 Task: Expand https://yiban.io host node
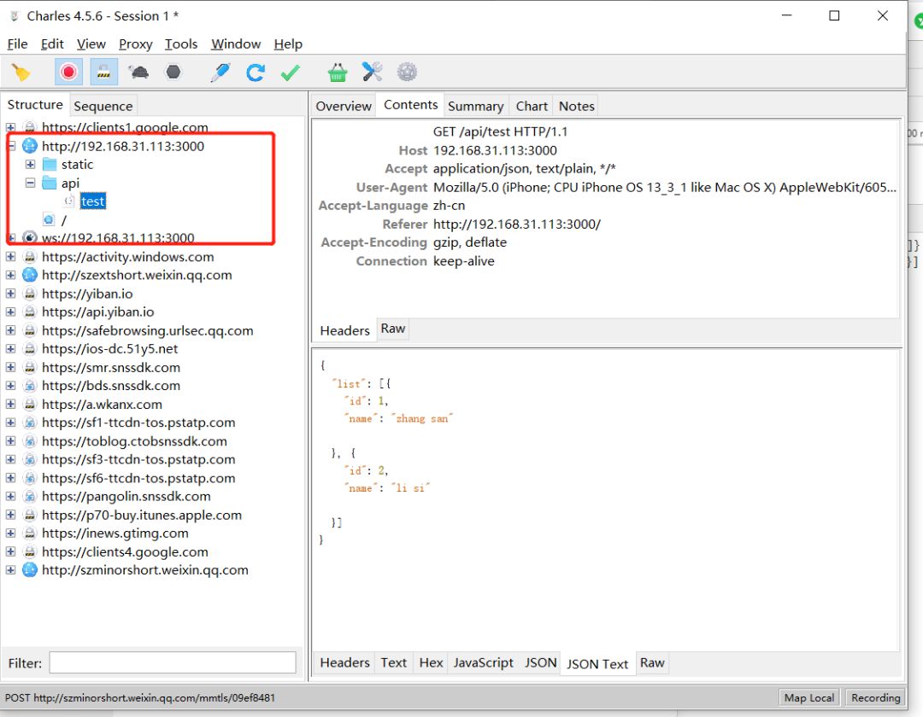point(10,294)
